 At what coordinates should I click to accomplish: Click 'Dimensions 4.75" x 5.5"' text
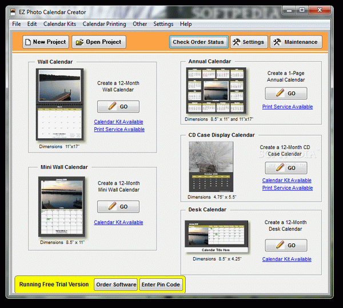coord(212,197)
